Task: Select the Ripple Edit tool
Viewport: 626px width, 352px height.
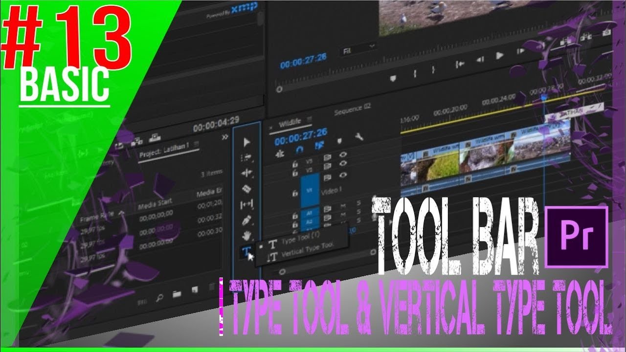Action: [246, 173]
